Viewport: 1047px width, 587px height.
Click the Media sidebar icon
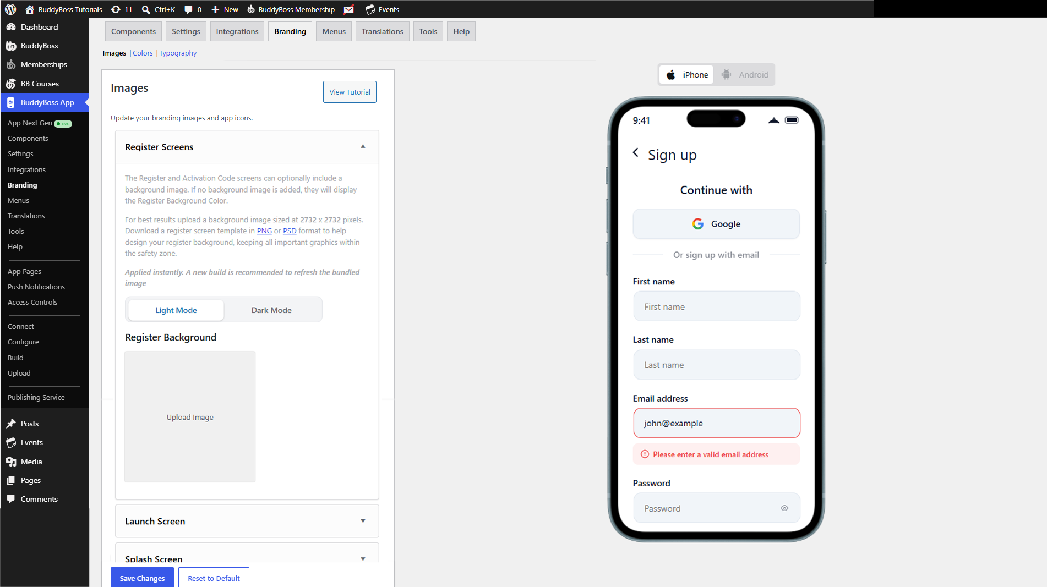(11, 462)
